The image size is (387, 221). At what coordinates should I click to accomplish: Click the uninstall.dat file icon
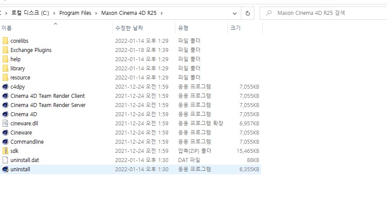[5, 160]
